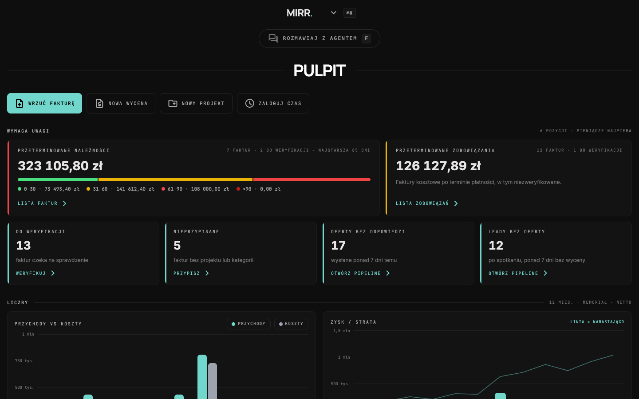Click the invoice upload icon in Wrzuć fakturę
The image size is (639, 399).
point(20,103)
